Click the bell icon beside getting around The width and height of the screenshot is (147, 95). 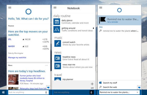(x=93, y=28)
